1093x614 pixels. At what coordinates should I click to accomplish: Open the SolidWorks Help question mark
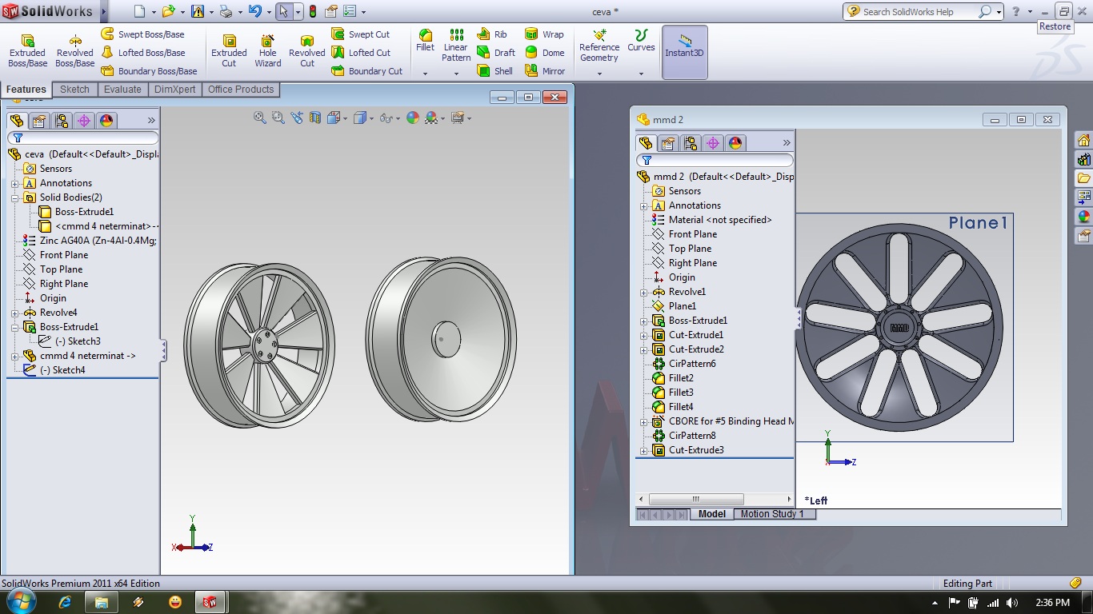(1016, 11)
